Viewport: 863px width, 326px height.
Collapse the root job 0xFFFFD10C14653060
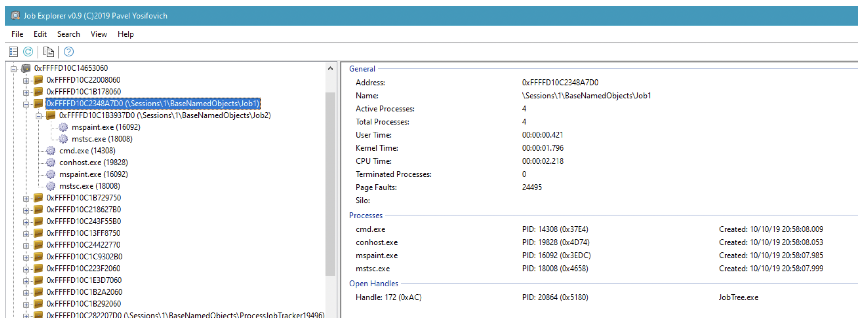tap(13, 69)
